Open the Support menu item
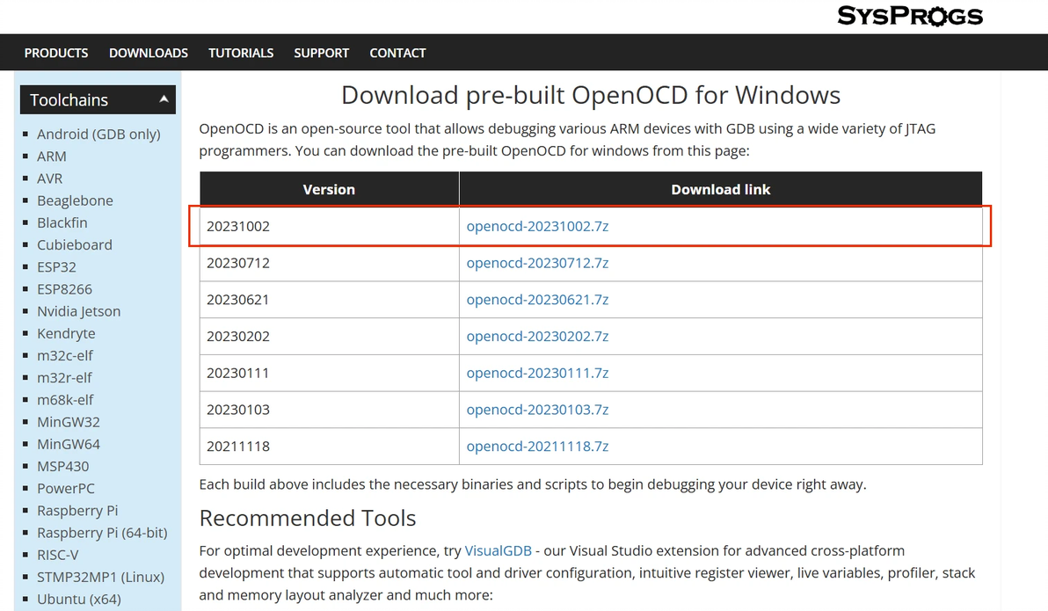Image resolution: width=1048 pixels, height=611 pixels. 322,53
